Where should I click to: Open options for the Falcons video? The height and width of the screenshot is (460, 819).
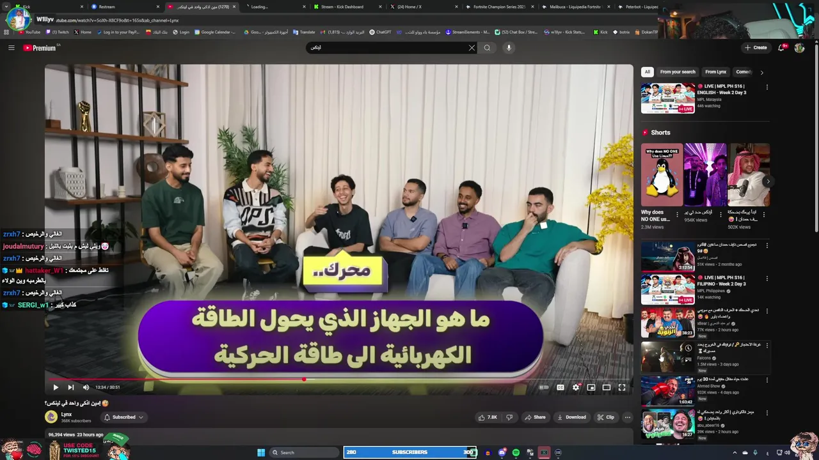[767, 346]
